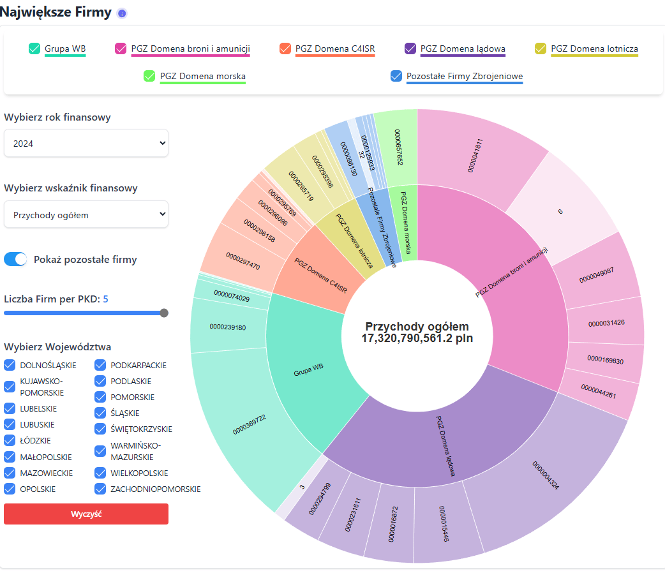This screenshot has height=573, width=665.
Task: Toggle PGZ Domena lotnicza legend checkbox
Action: [541, 48]
